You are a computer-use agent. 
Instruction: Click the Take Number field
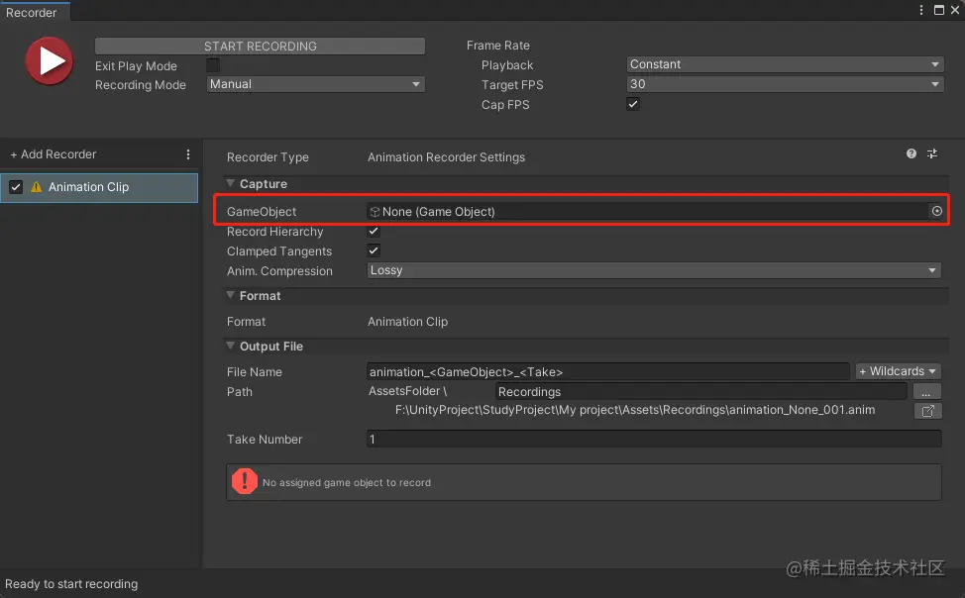[654, 439]
